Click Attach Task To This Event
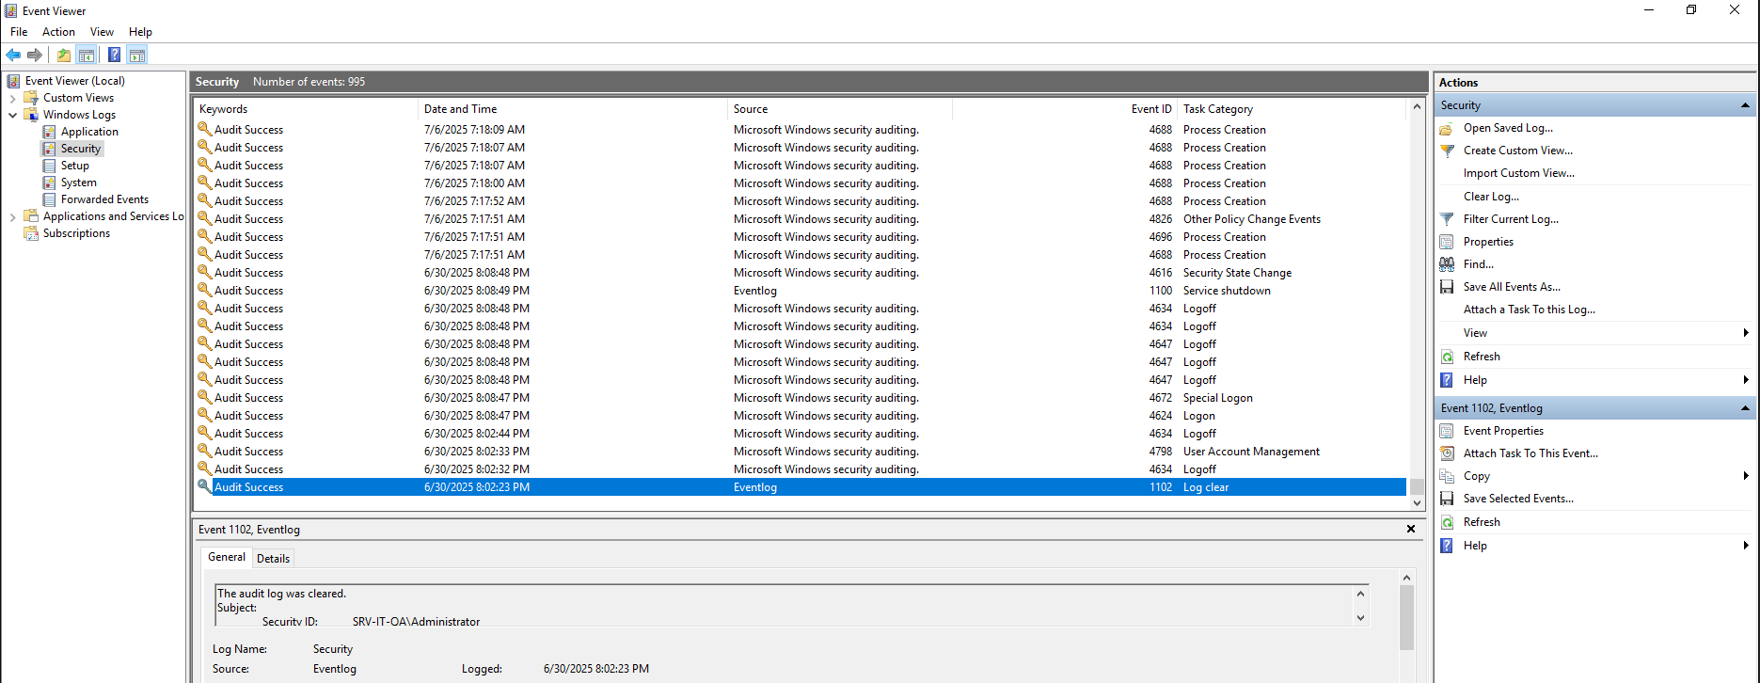This screenshot has height=683, width=1760. click(1530, 453)
